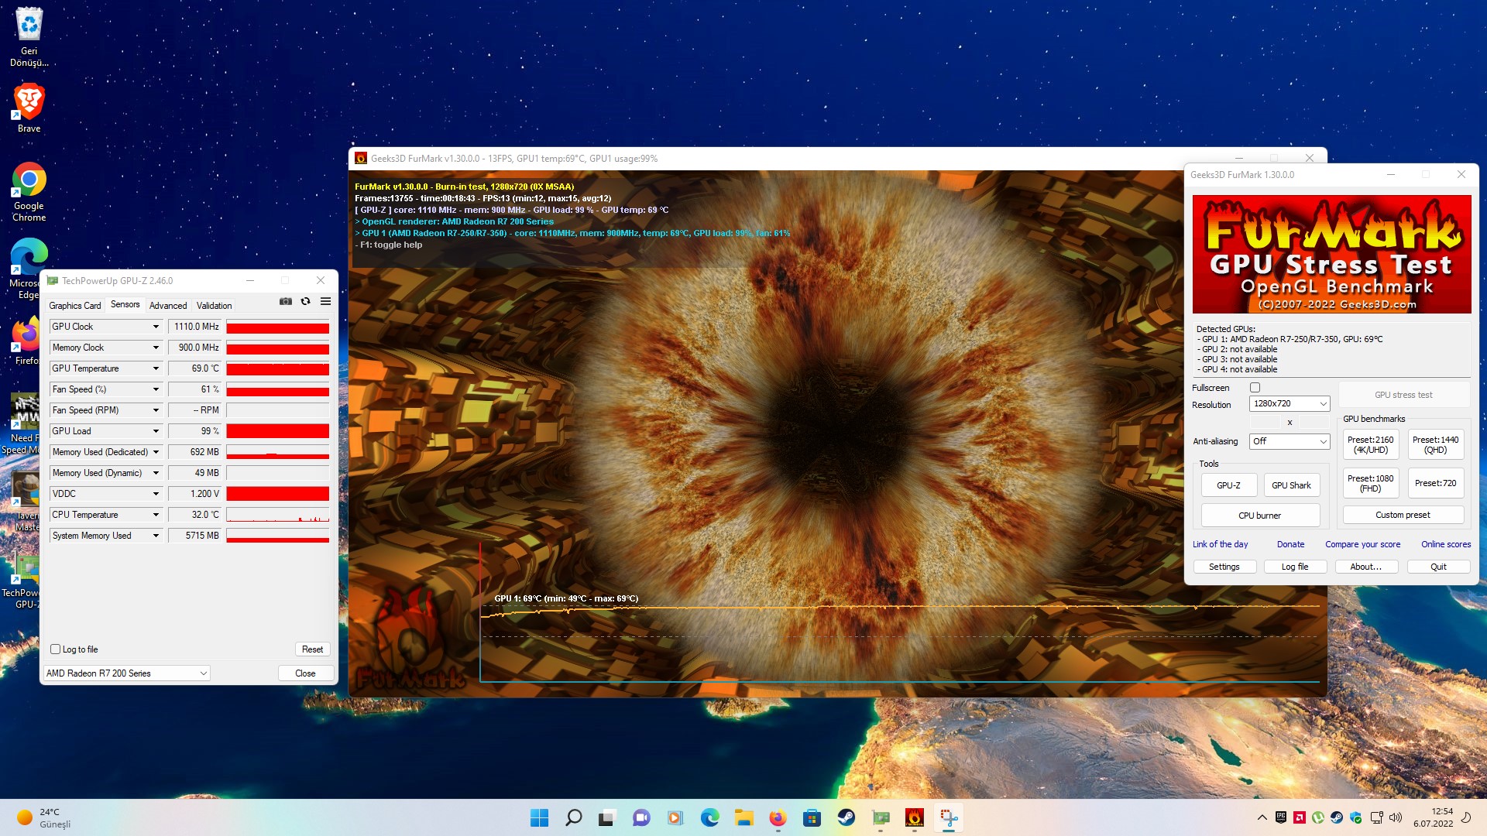The height and width of the screenshot is (836, 1487).
Task: Click the GPU-Z refresh icon
Action: pyautogui.click(x=306, y=301)
